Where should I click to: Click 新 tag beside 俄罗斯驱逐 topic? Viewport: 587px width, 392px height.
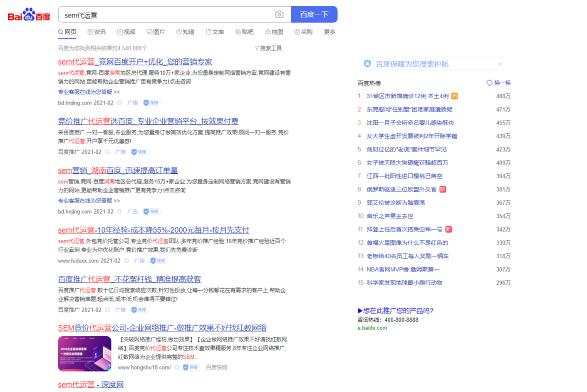point(443,190)
